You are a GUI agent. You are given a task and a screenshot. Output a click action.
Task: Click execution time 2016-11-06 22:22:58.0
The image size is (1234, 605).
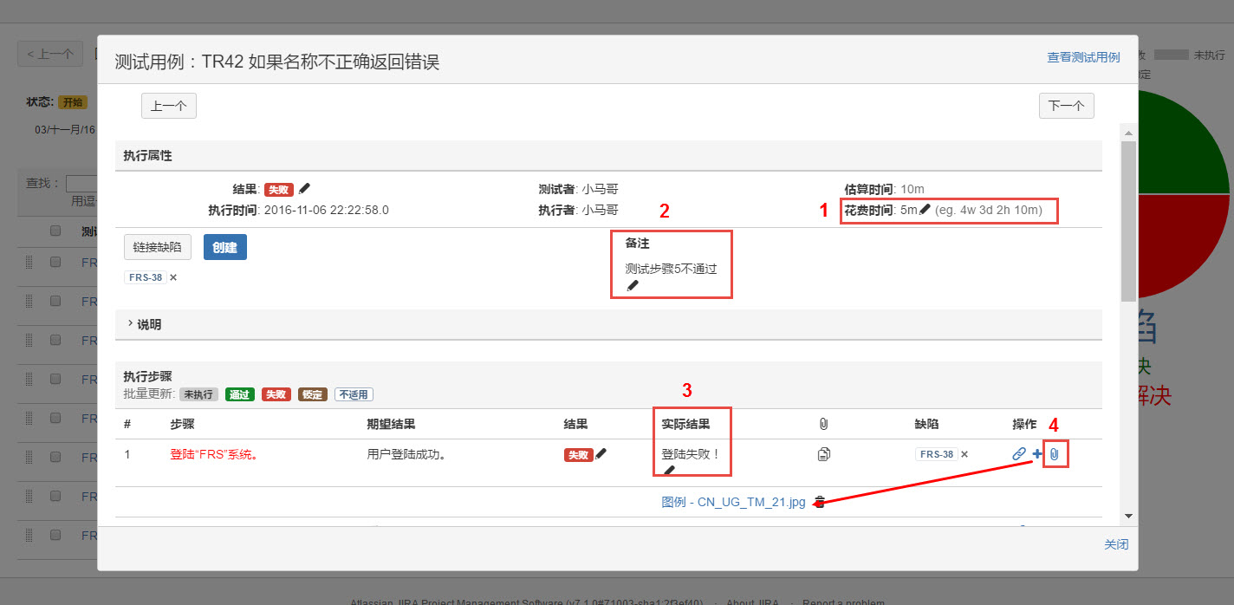click(x=326, y=210)
